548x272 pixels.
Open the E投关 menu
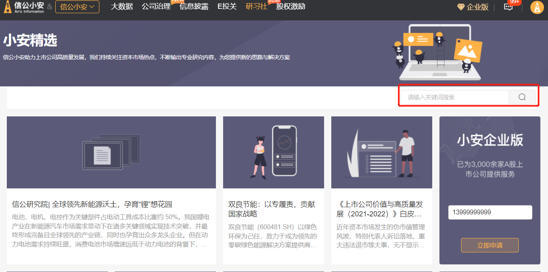(227, 6)
